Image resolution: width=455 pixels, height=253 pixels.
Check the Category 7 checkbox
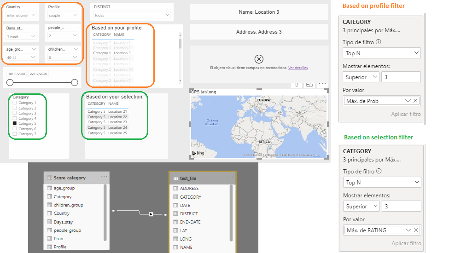pos(15,133)
